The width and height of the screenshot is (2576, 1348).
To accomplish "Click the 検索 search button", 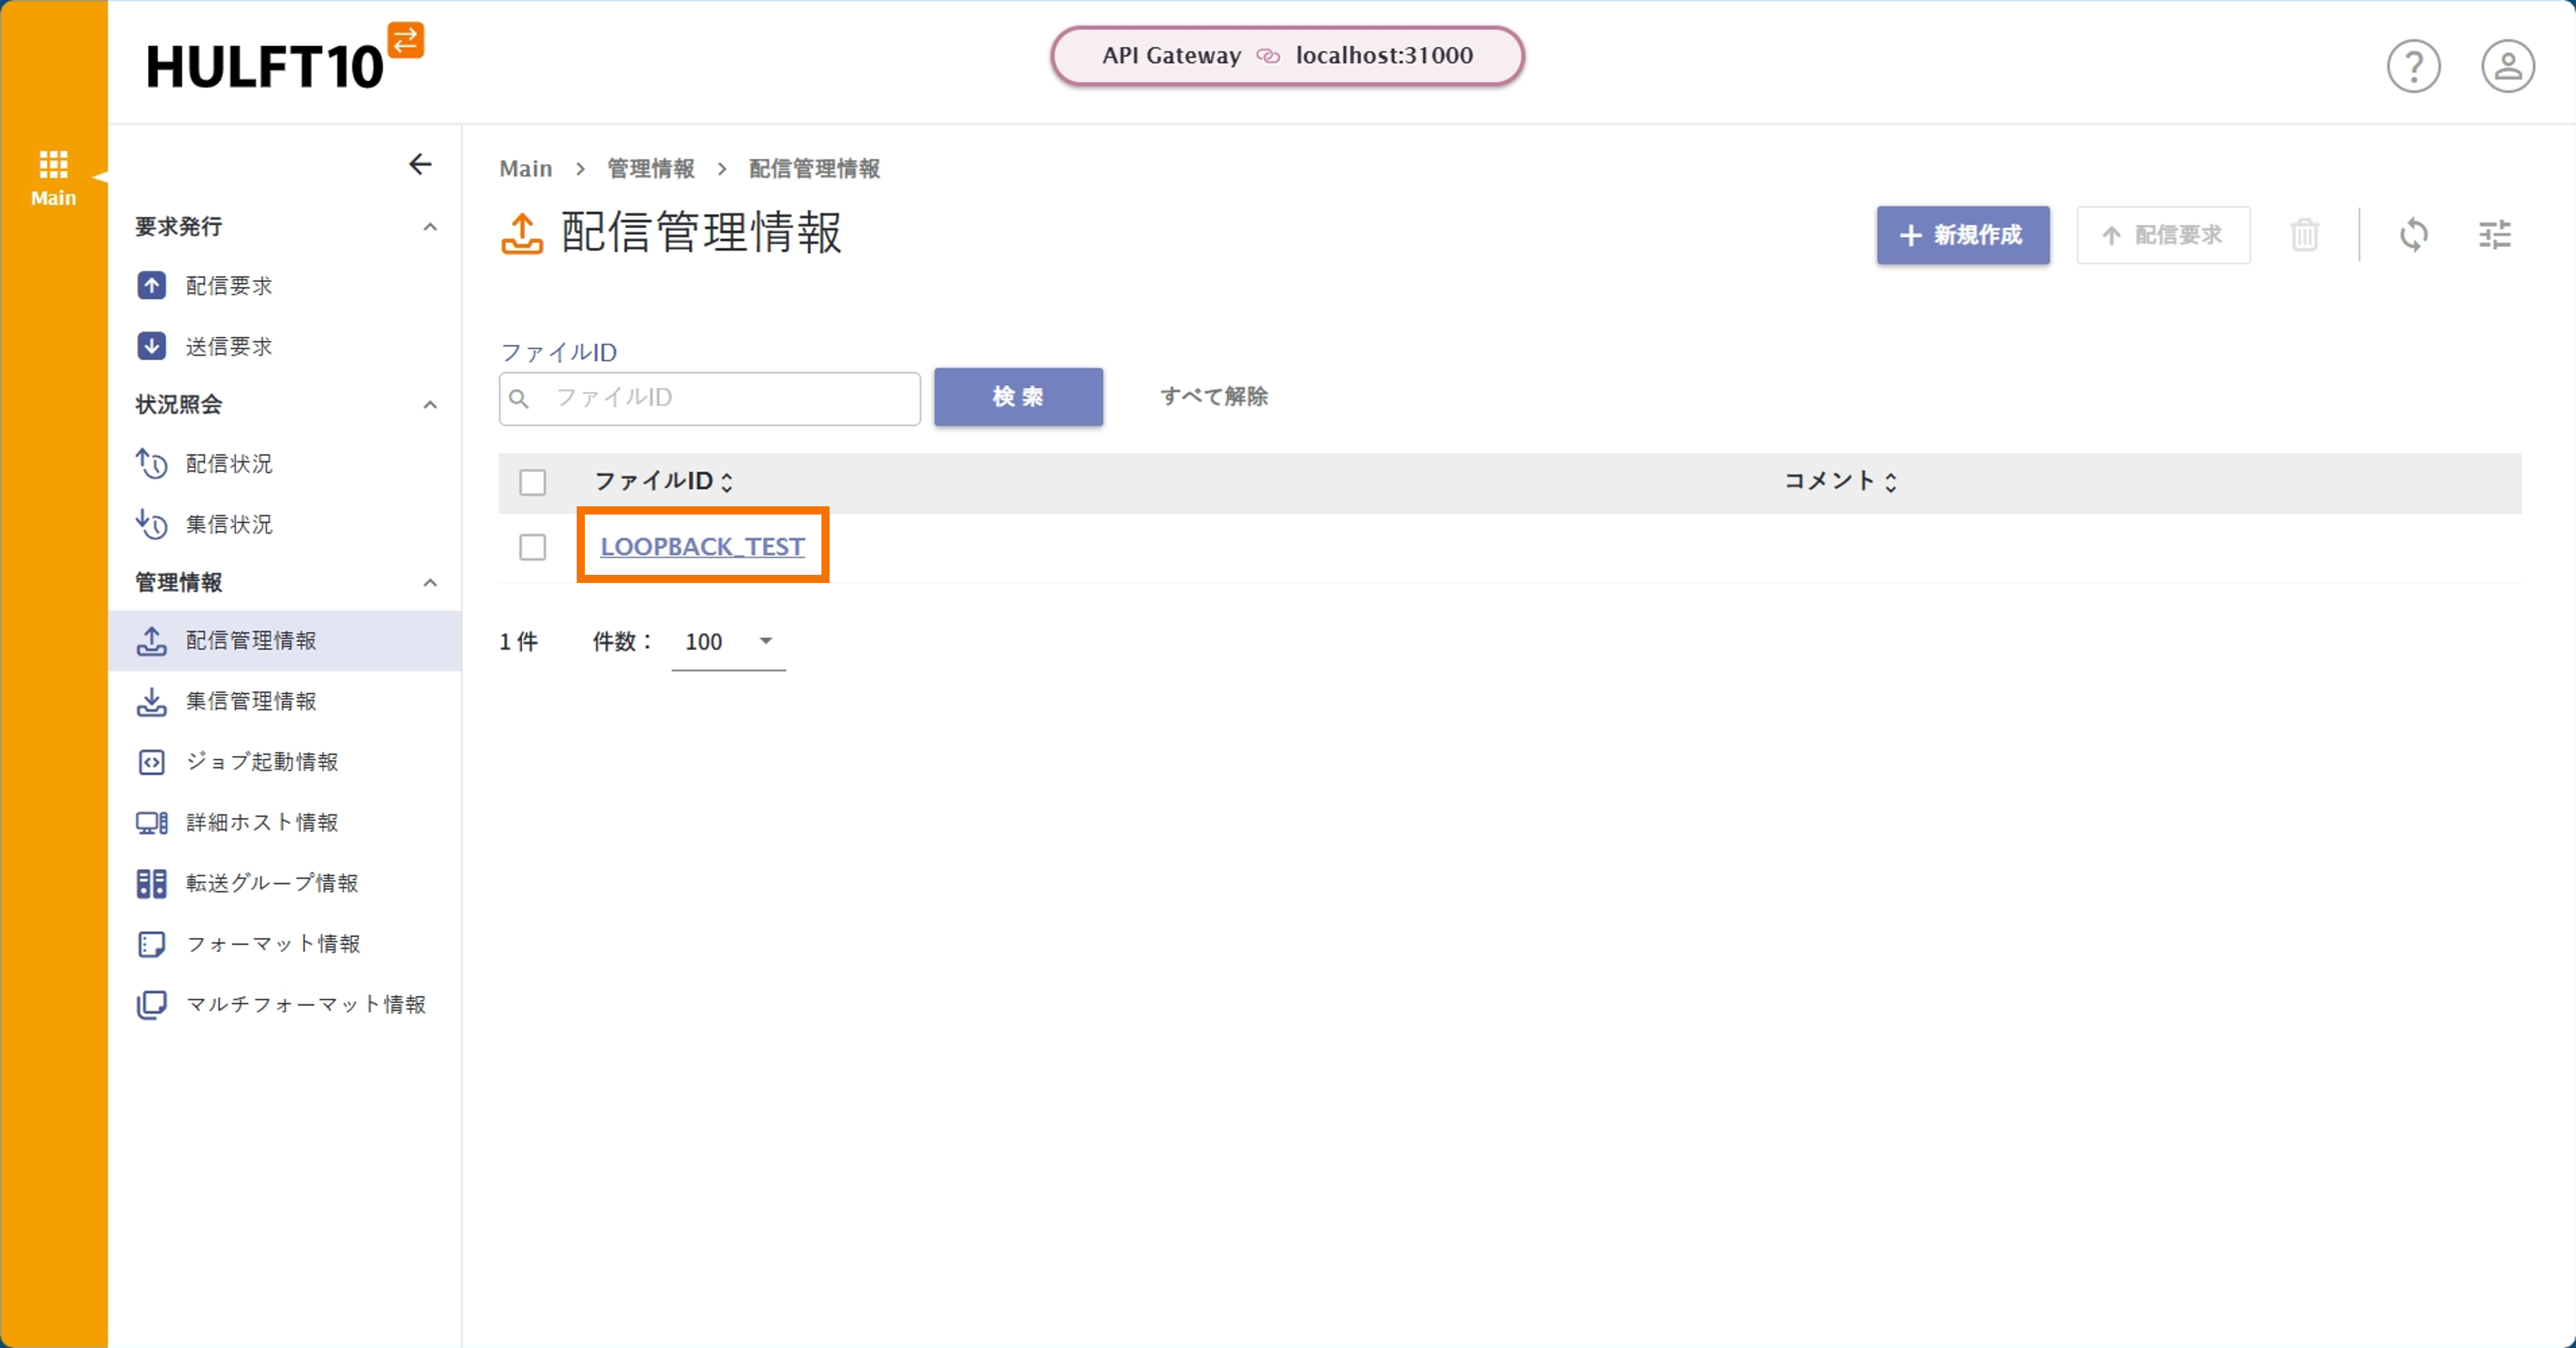I will tap(1018, 397).
